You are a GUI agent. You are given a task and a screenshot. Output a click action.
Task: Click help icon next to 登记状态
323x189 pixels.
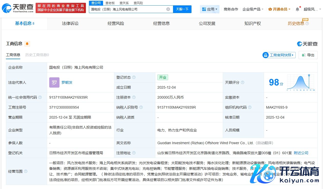point(134,77)
